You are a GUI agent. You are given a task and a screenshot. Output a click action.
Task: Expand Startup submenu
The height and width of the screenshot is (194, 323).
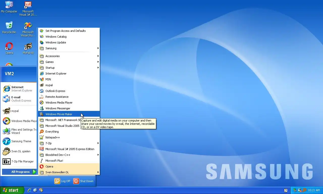click(69, 68)
